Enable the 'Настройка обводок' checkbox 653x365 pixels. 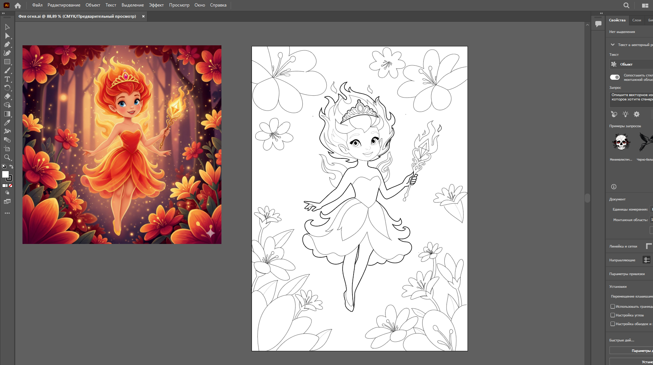click(x=613, y=324)
